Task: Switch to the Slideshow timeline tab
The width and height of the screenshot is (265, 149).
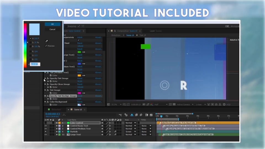Action: click(56, 110)
